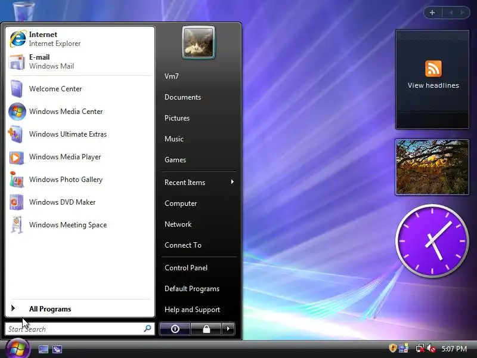Open the Windows Meeting Space icon
Image resolution: width=477 pixels, height=358 pixels.
click(x=17, y=225)
